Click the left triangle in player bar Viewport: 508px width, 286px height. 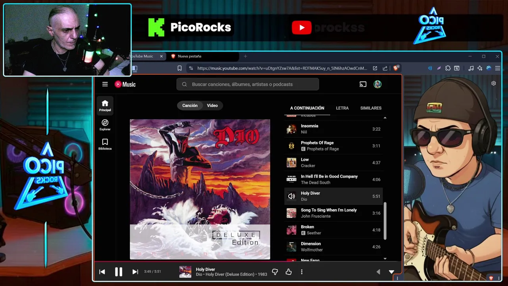pyautogui.click(x=378, y=272)
